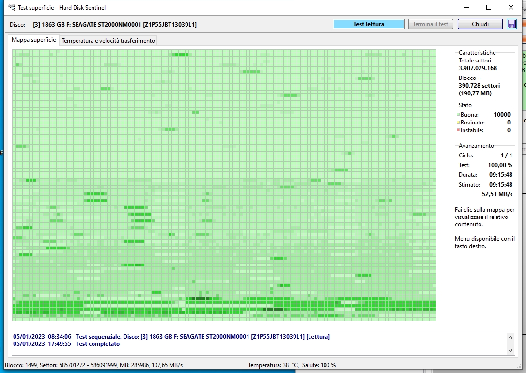Click block size text 390.728 settori
Viewport: 526px width, 373px height.
[x=479, y=86]
